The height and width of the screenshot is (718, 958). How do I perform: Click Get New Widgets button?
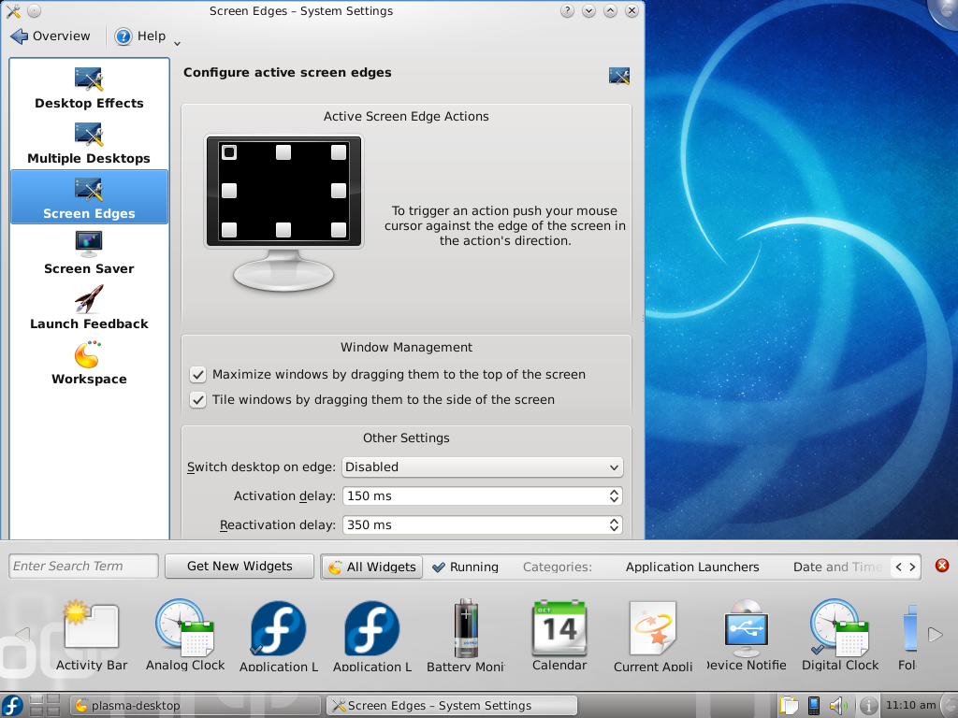tap(239, 566)
